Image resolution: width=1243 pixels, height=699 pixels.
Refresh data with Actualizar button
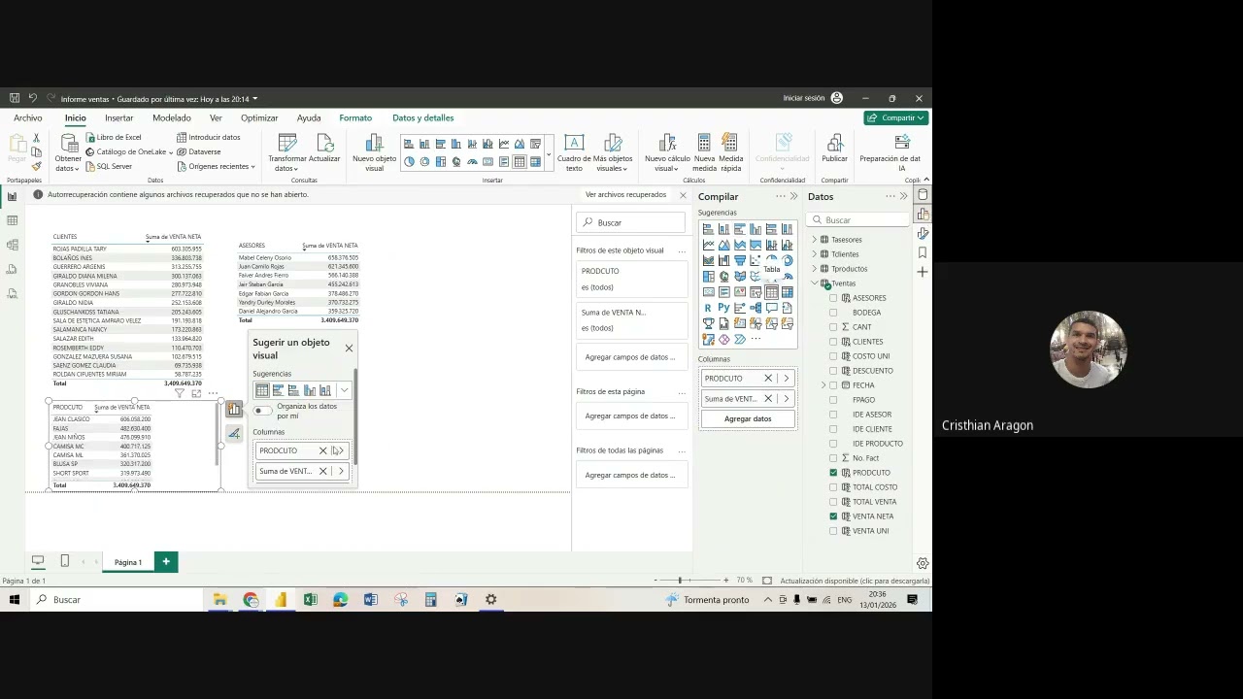pyautogui.click(x=324, y=149)
